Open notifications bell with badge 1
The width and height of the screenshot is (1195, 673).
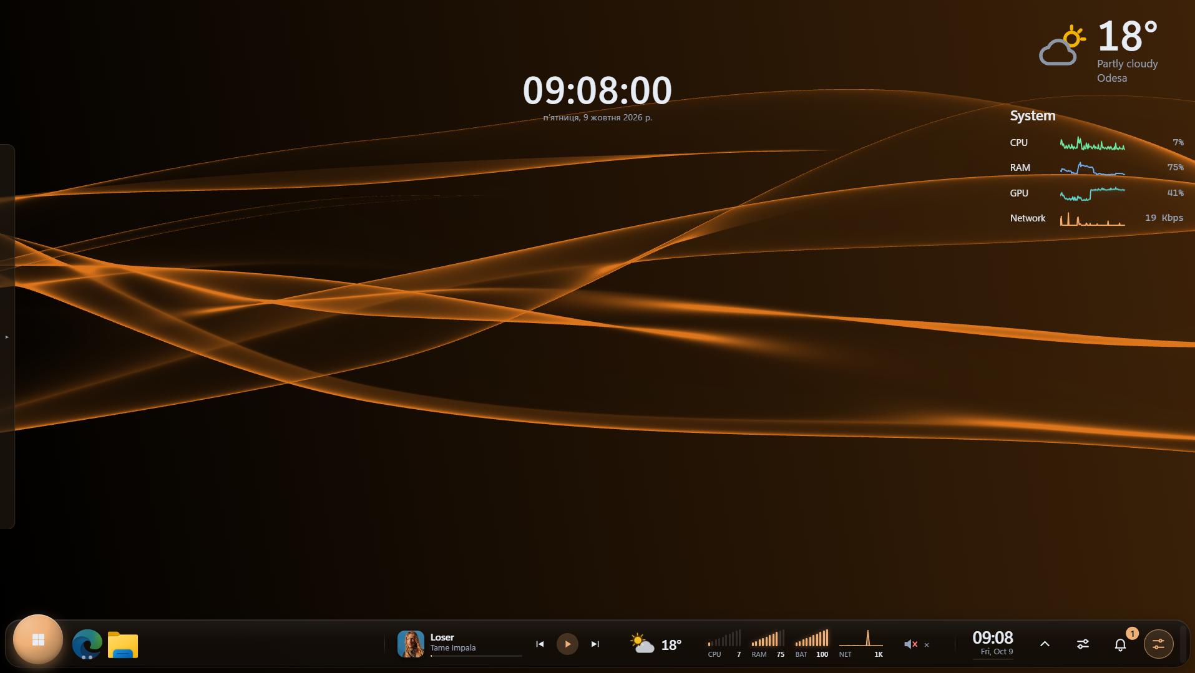click(1121, 644)
